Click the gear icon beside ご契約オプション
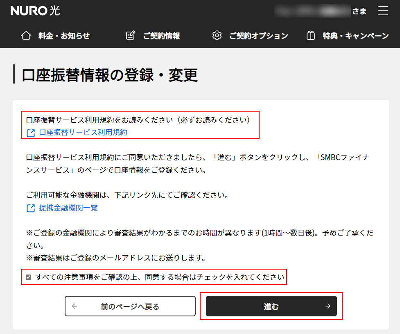Image resolution: width=400 pixels, height=334 pixels. click(x=217, y=36)
